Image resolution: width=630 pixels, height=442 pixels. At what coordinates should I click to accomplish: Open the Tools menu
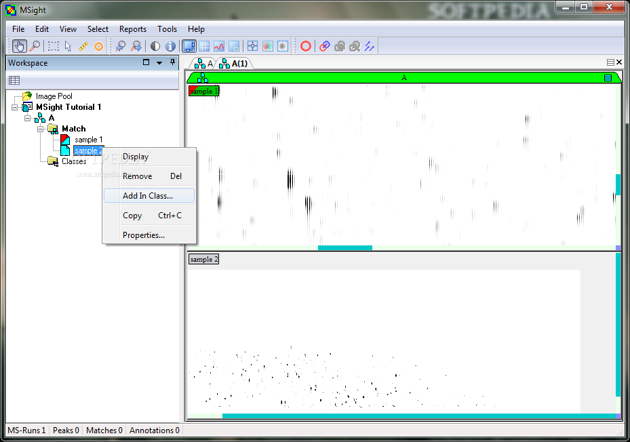tap(167, 29)
